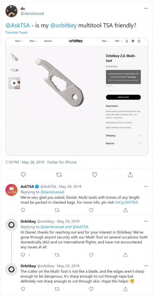Open more options on the last Orbitkey tweet
Screen dimensions: 155x297
pyautogui.click(x=146, y=266)
